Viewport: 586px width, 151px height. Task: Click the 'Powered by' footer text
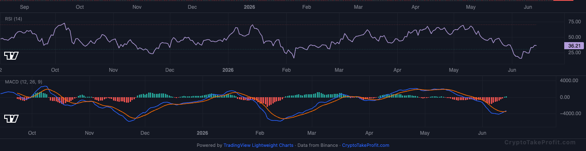coord(209,146)
